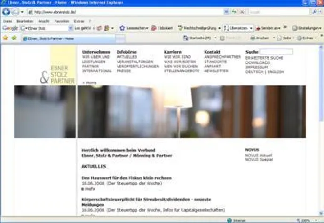The width and height of the screenshot is (324, 223).
Task: Open LEISTUNGEN link
Action: coord(94,62)
